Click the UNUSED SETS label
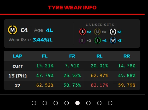148x110 pixels. coord(100,25)
